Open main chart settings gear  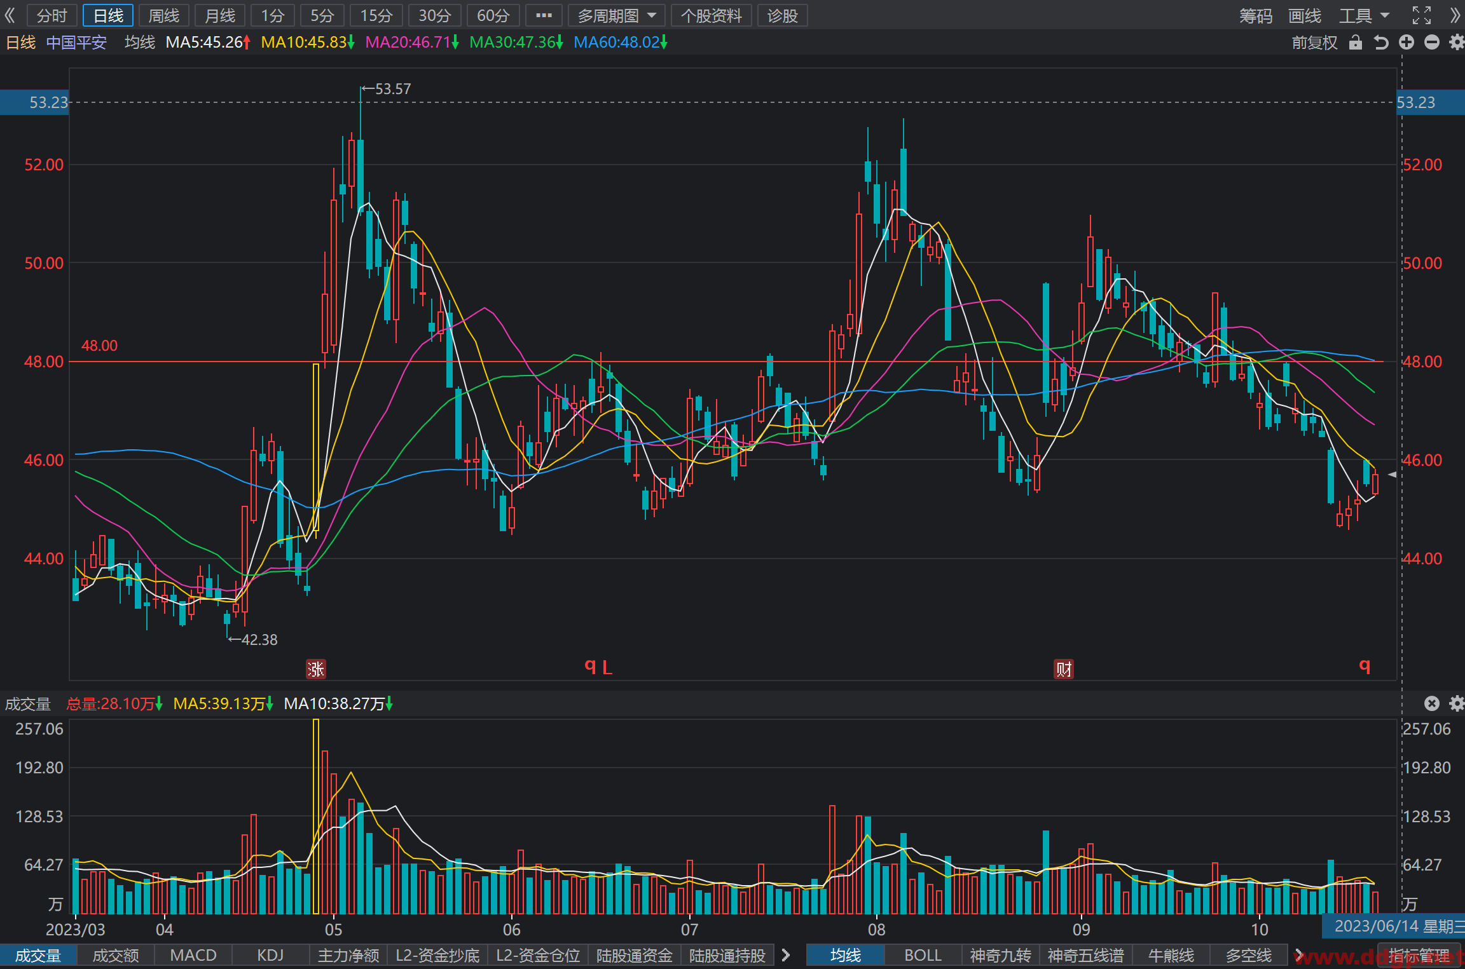point(1456,43)
